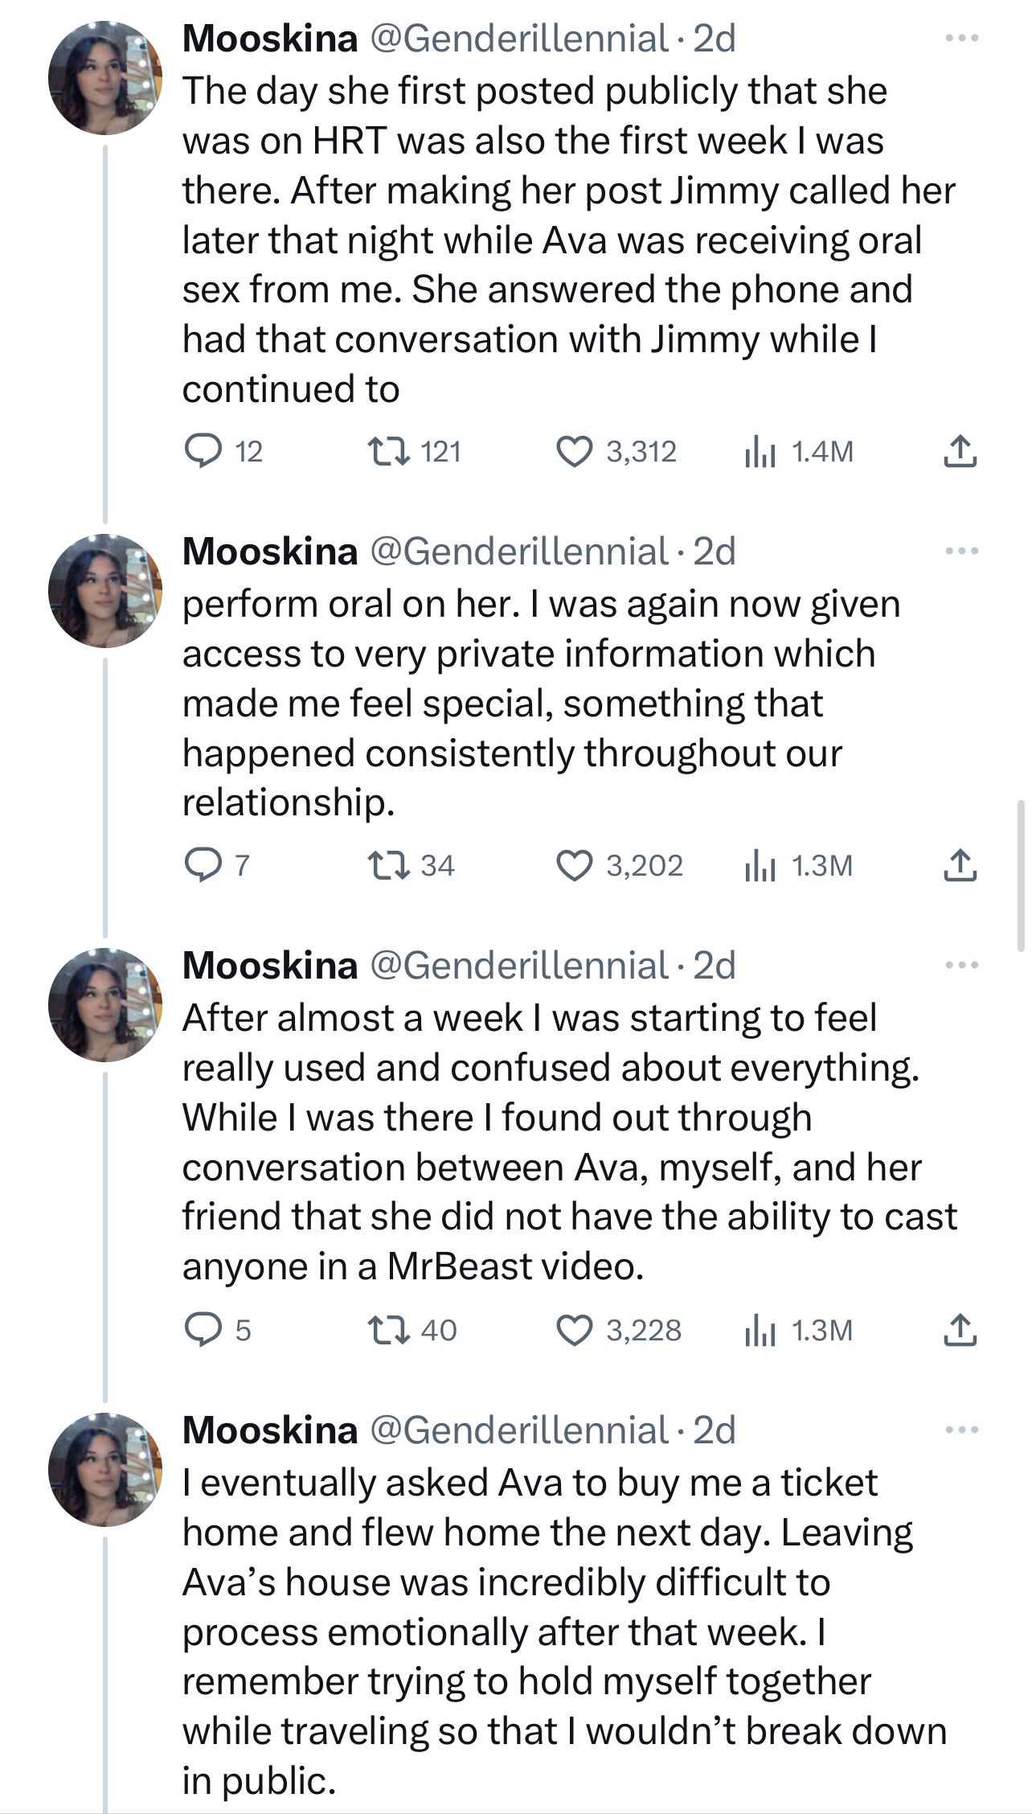1032x1814 pixels.
Task: Open the @Genderillennial handle on third tweet
Action: click(x=518, y=965)
